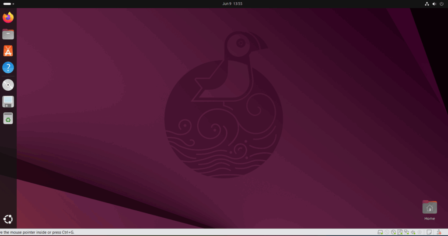The image size is (448, 236).
Task: Open the floppy drive icon in dock
Action: point(8,102)
